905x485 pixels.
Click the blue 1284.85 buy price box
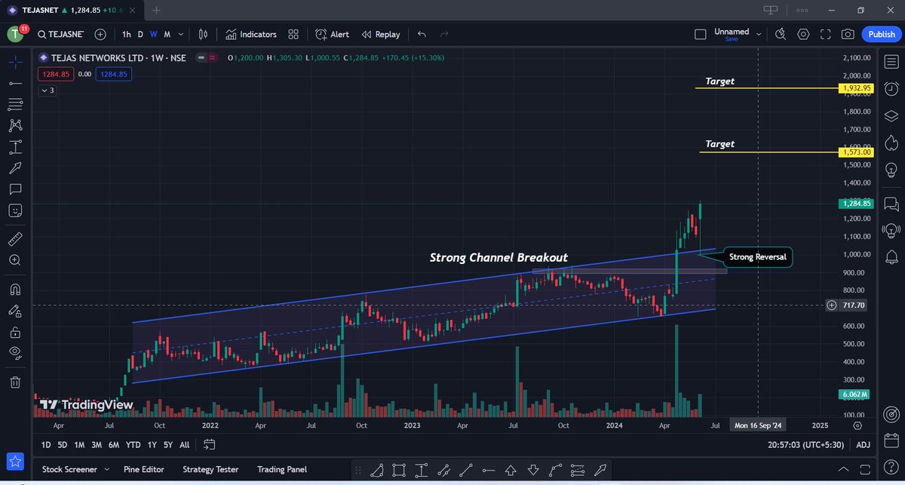(113, 74)
